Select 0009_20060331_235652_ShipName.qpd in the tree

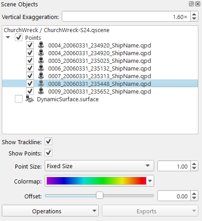pyautogui.click(x=100, y=91)
